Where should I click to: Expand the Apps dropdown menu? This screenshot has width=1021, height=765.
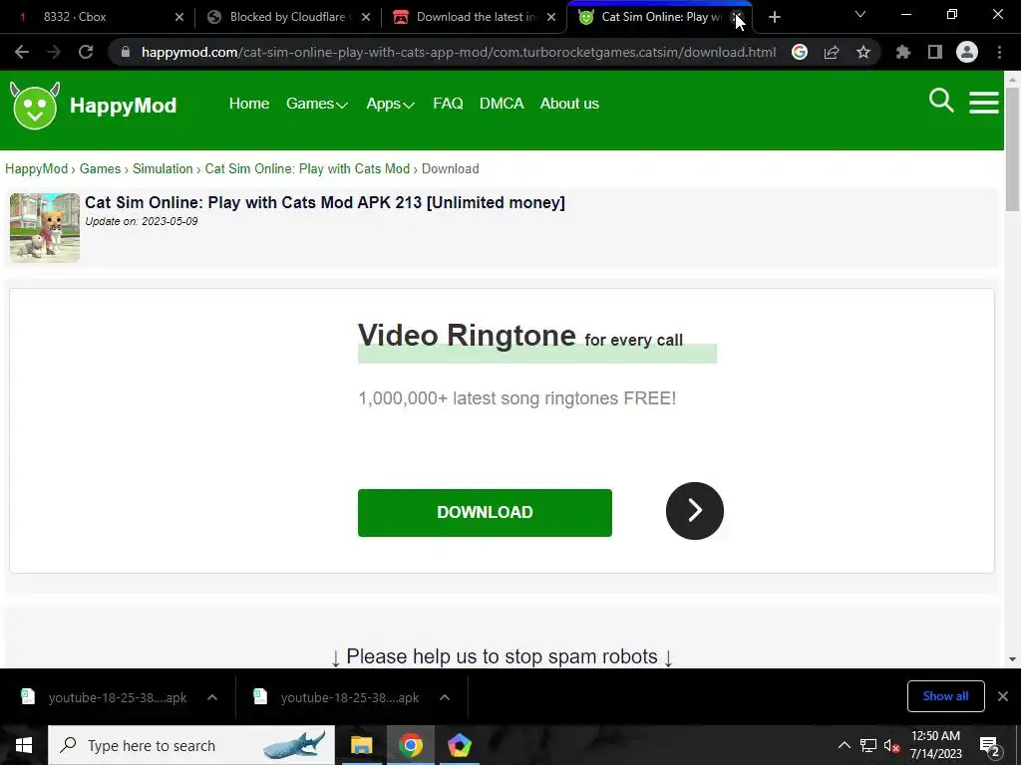pyautogui.click(x=390, y=104)
